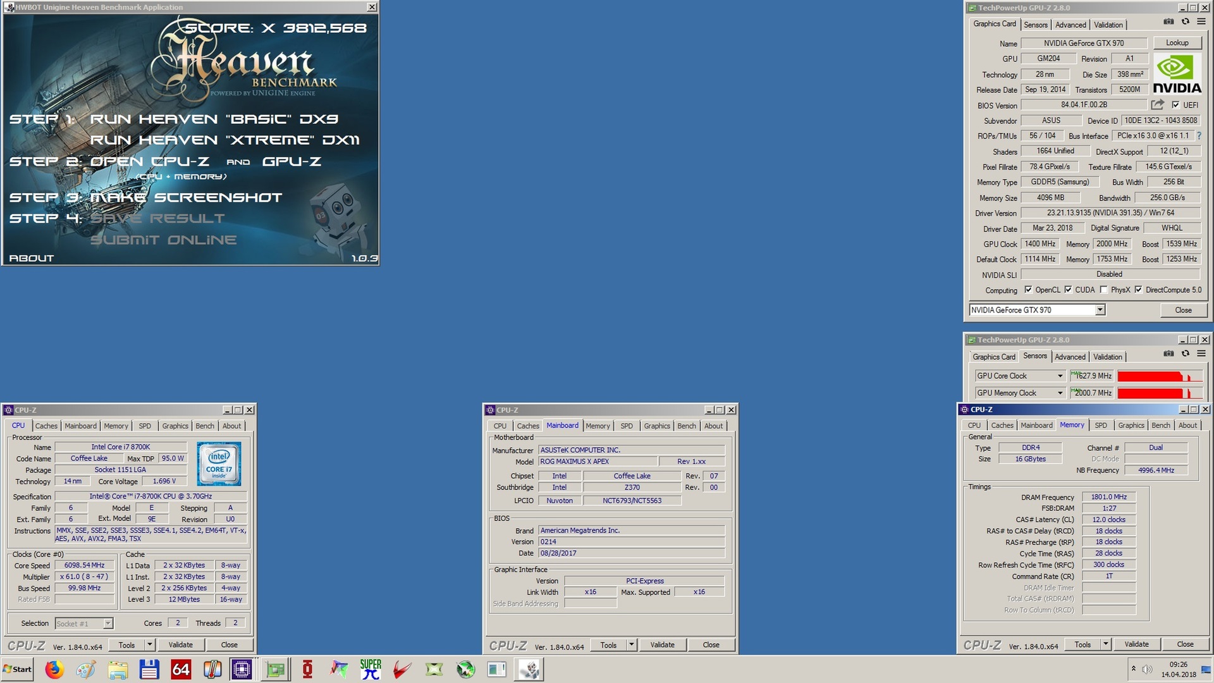Click the thermometer taskbar icon
Viewport: 1214px width, 683px height.
212,669
